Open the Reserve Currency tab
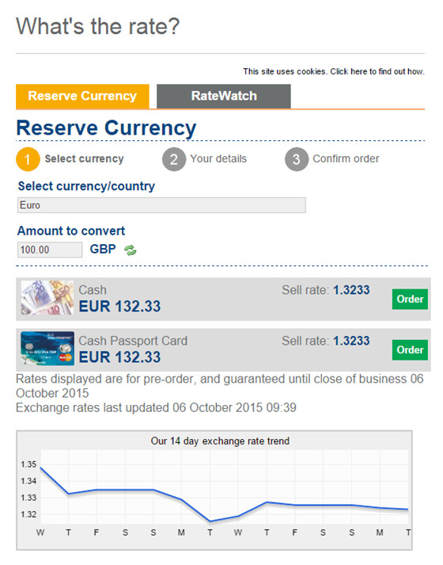Viewport: 443px width, 565px height. click(82, 96)
